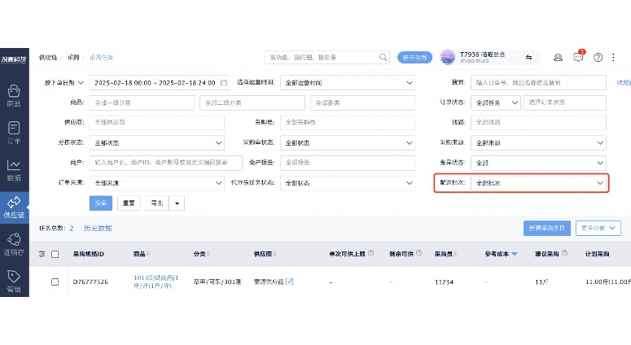This screenshot has width=631, height=345.
Task: Click the 全部一级分类 category field
Action: pos(142,103)
